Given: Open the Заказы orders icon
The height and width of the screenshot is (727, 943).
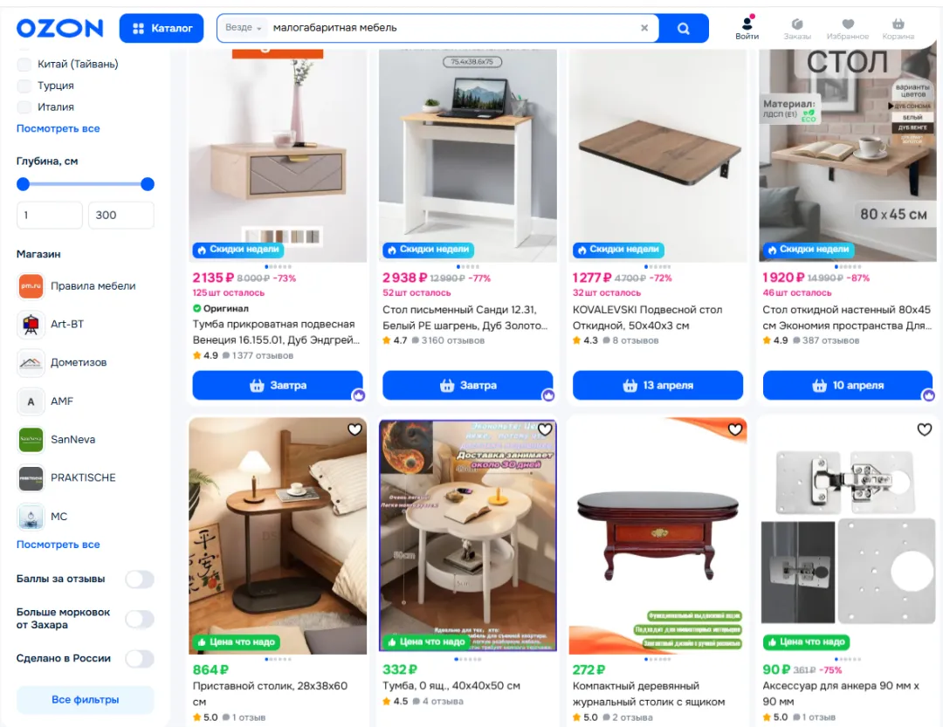Looking at the screenshot, I should tap(797, 28).
